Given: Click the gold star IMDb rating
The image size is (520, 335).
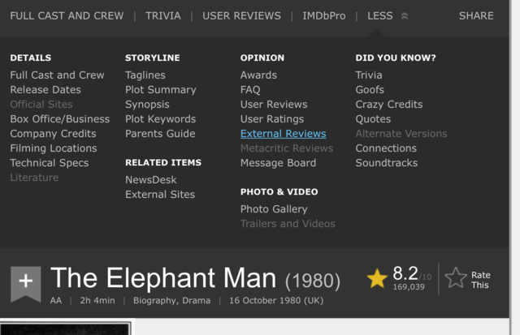Looking at the screenshot, I should [x=378, y=278].
